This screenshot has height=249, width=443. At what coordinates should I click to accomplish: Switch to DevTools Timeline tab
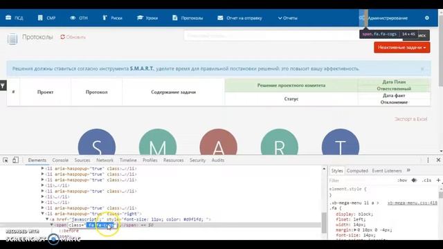[128, 160]
